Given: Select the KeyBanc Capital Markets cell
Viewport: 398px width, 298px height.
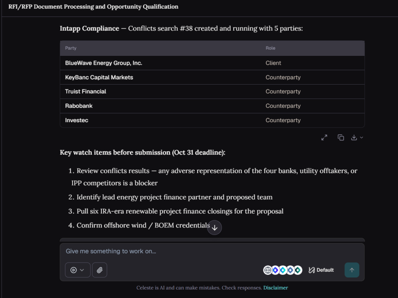Looking at the screenshot, I should [99, 77].
